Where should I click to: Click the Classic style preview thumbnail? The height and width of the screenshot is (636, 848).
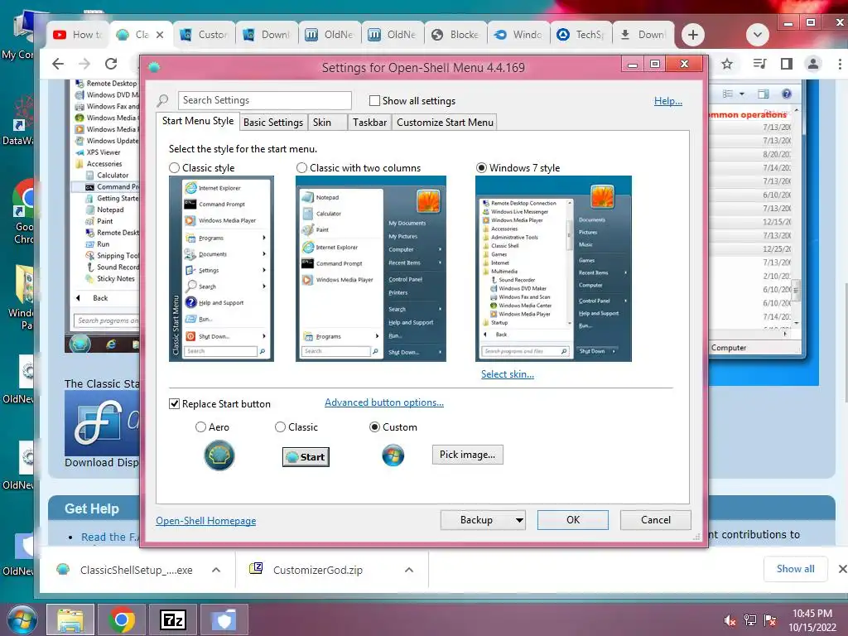pos(221,269)
